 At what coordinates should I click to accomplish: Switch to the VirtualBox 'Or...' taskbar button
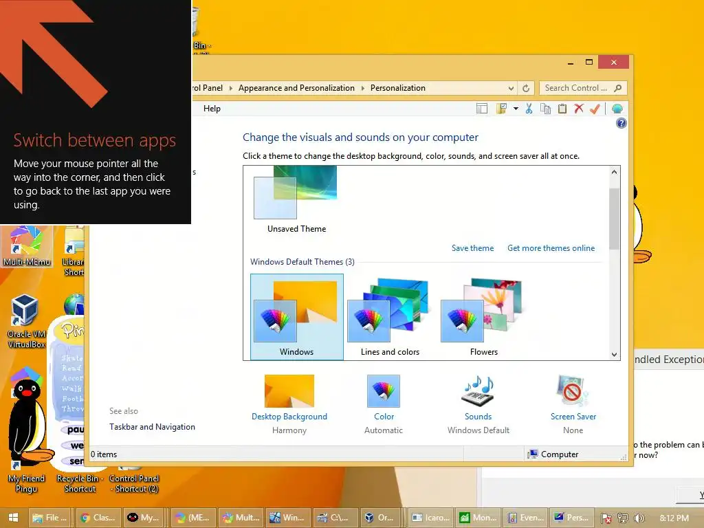pyautogui.click(x=379, y=518)
